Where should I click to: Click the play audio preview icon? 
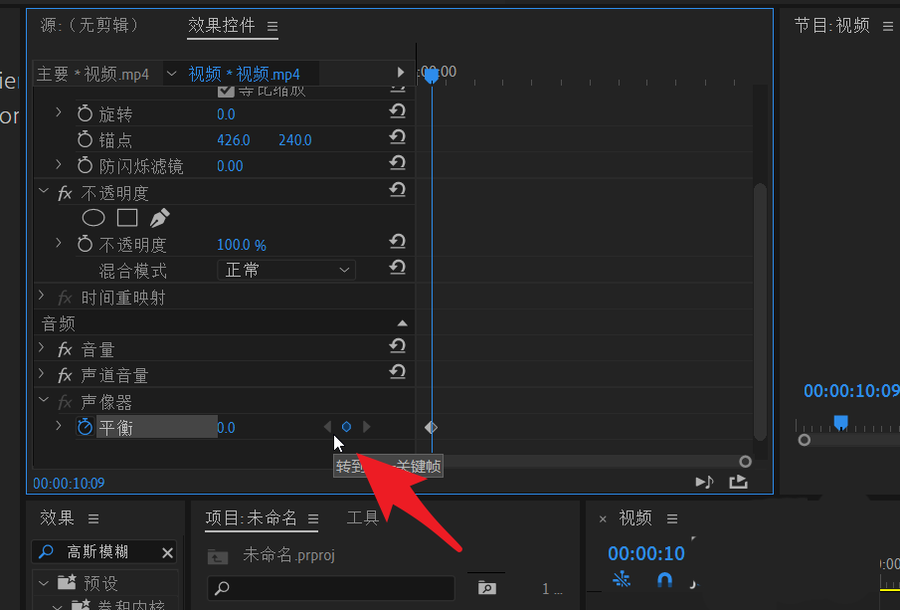click(705, 481)
